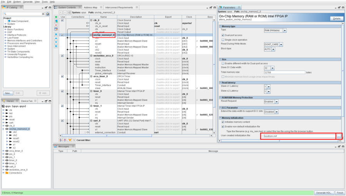Click the red X remove-component icon

pyautogui.click(x=56, y=25)
